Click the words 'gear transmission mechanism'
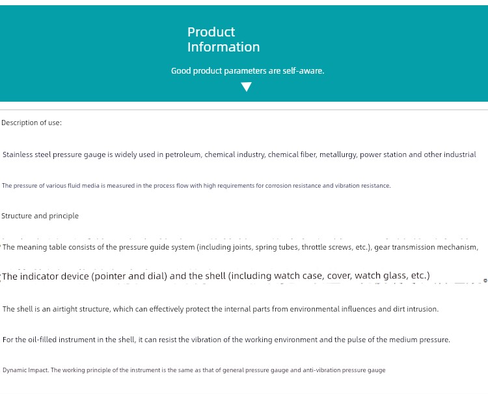 pyautogui.click(x=426, y=247)
